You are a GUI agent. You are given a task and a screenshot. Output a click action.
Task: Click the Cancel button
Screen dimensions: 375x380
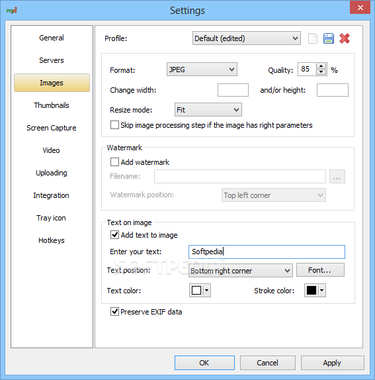[267, 363]
